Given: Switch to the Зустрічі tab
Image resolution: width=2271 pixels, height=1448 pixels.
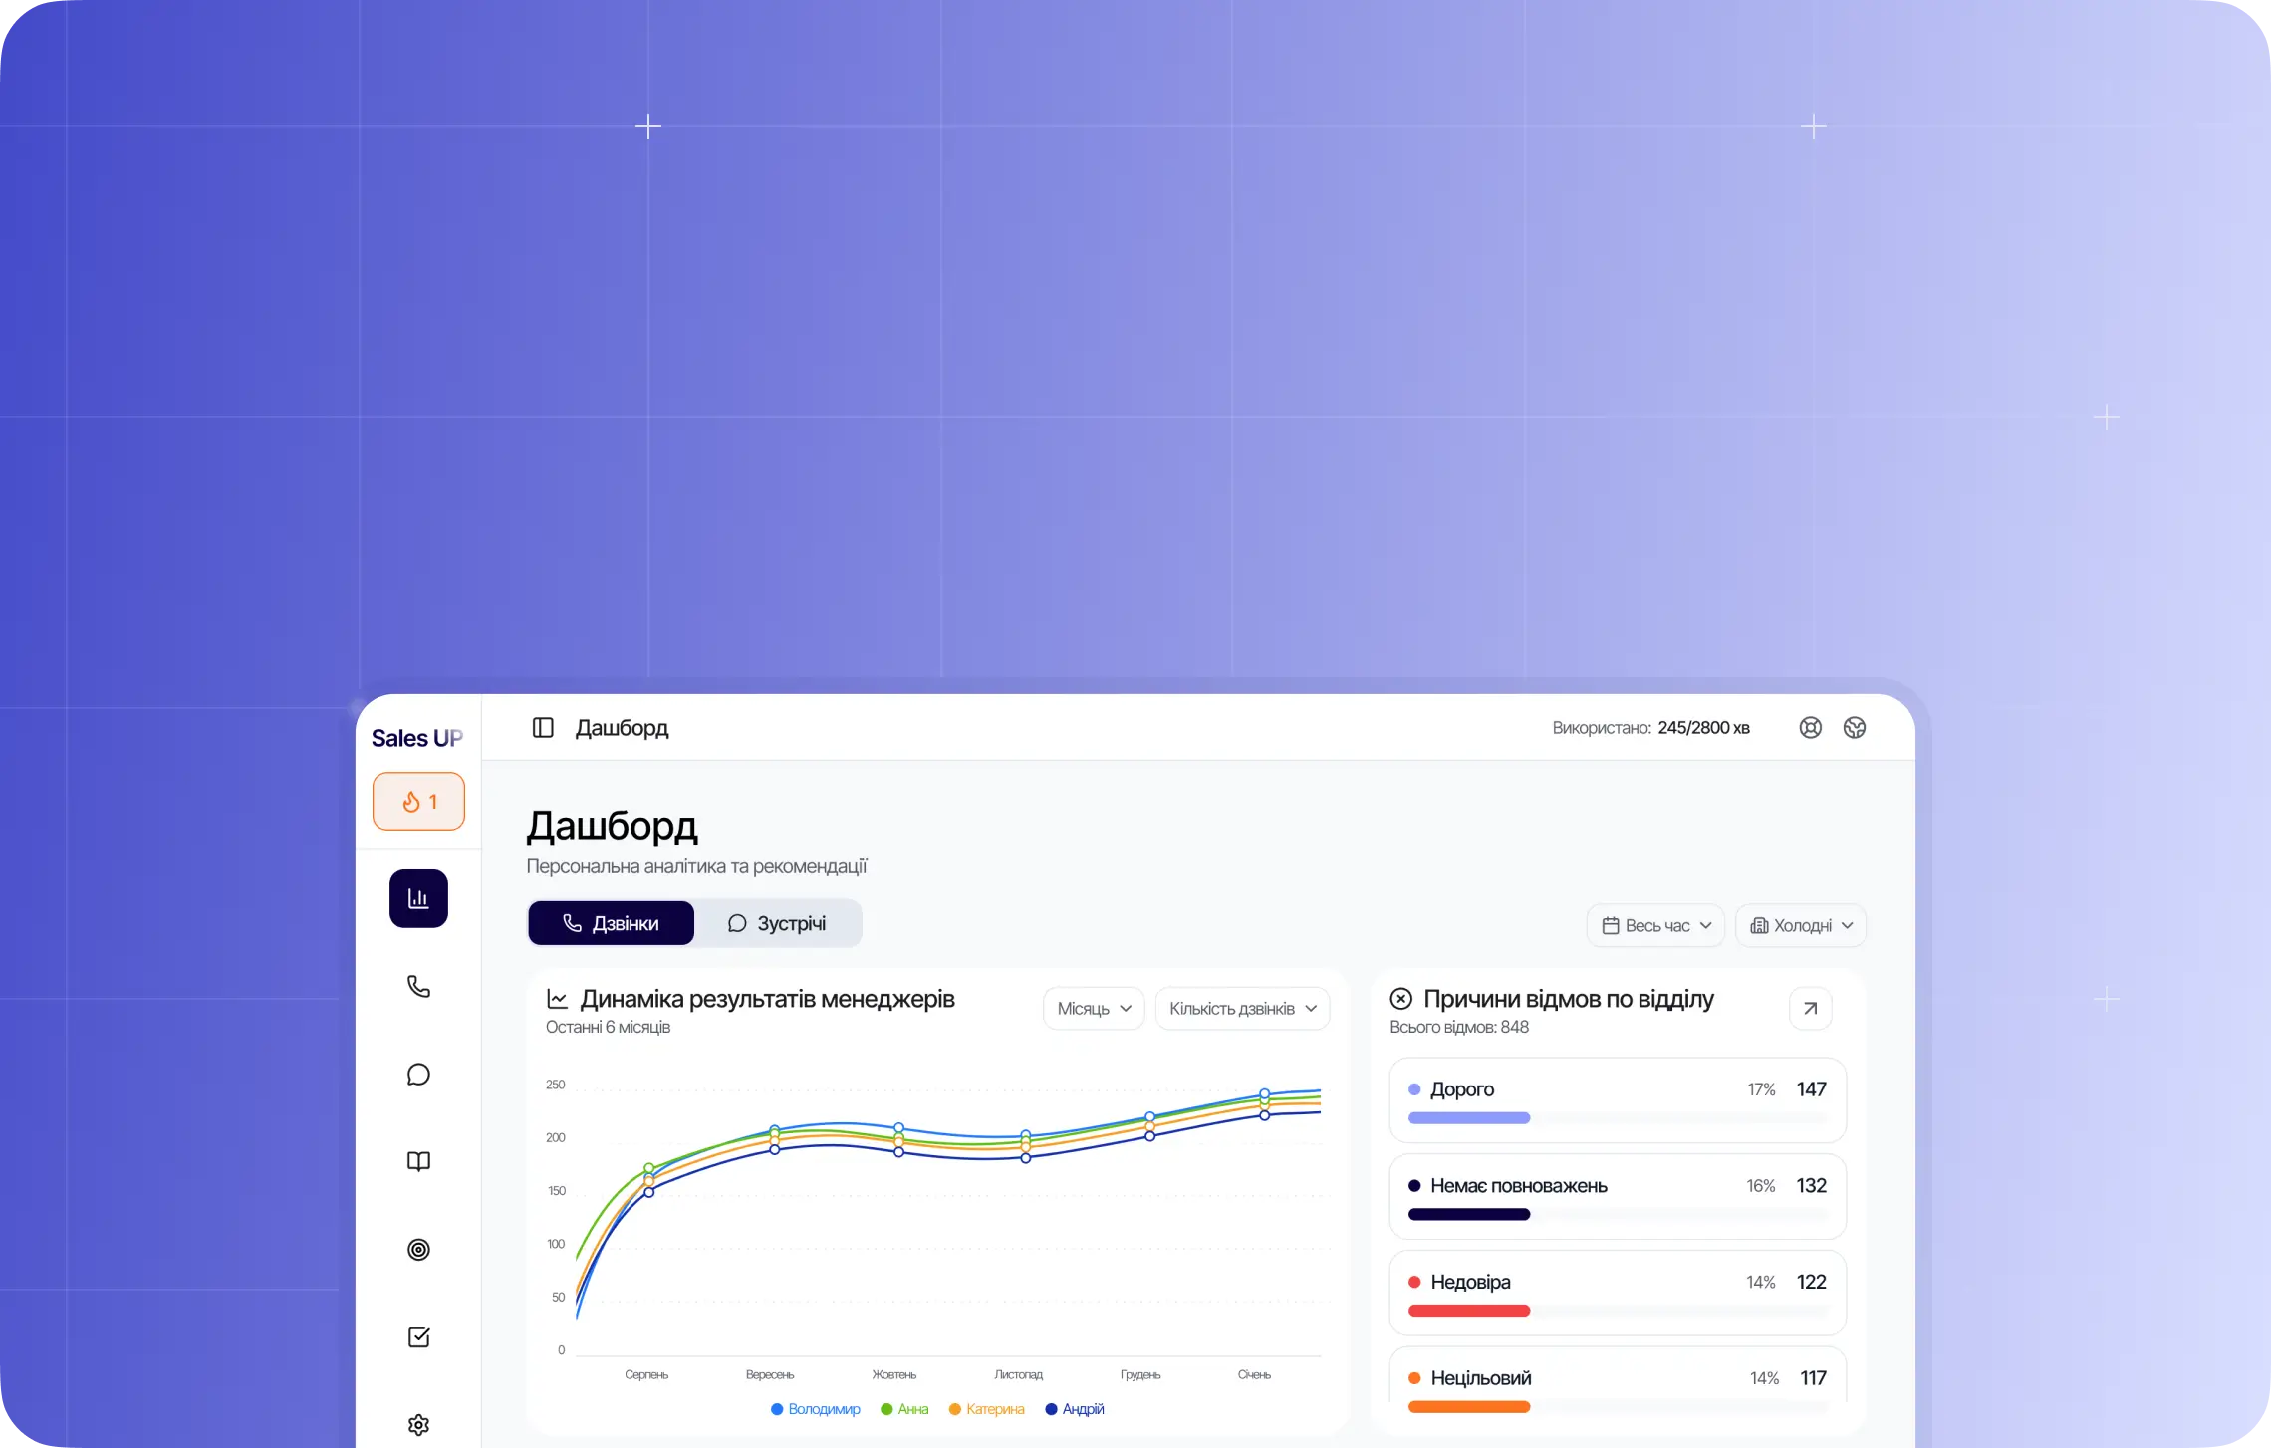Looking at the screenshot, I should click(x=778, y=923).
